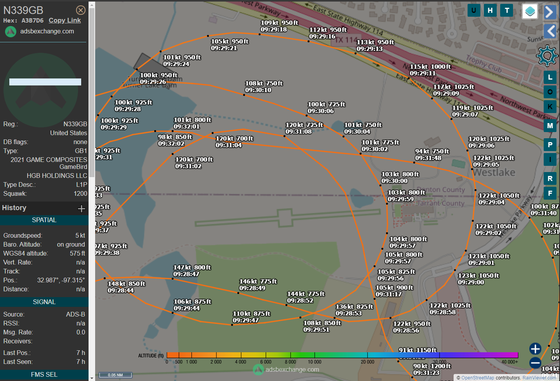Click the track label 109kt 950ft 09:29:18
Image resolution: width=560 pixels, height=381 pixels.
click(x=279, y=26)
